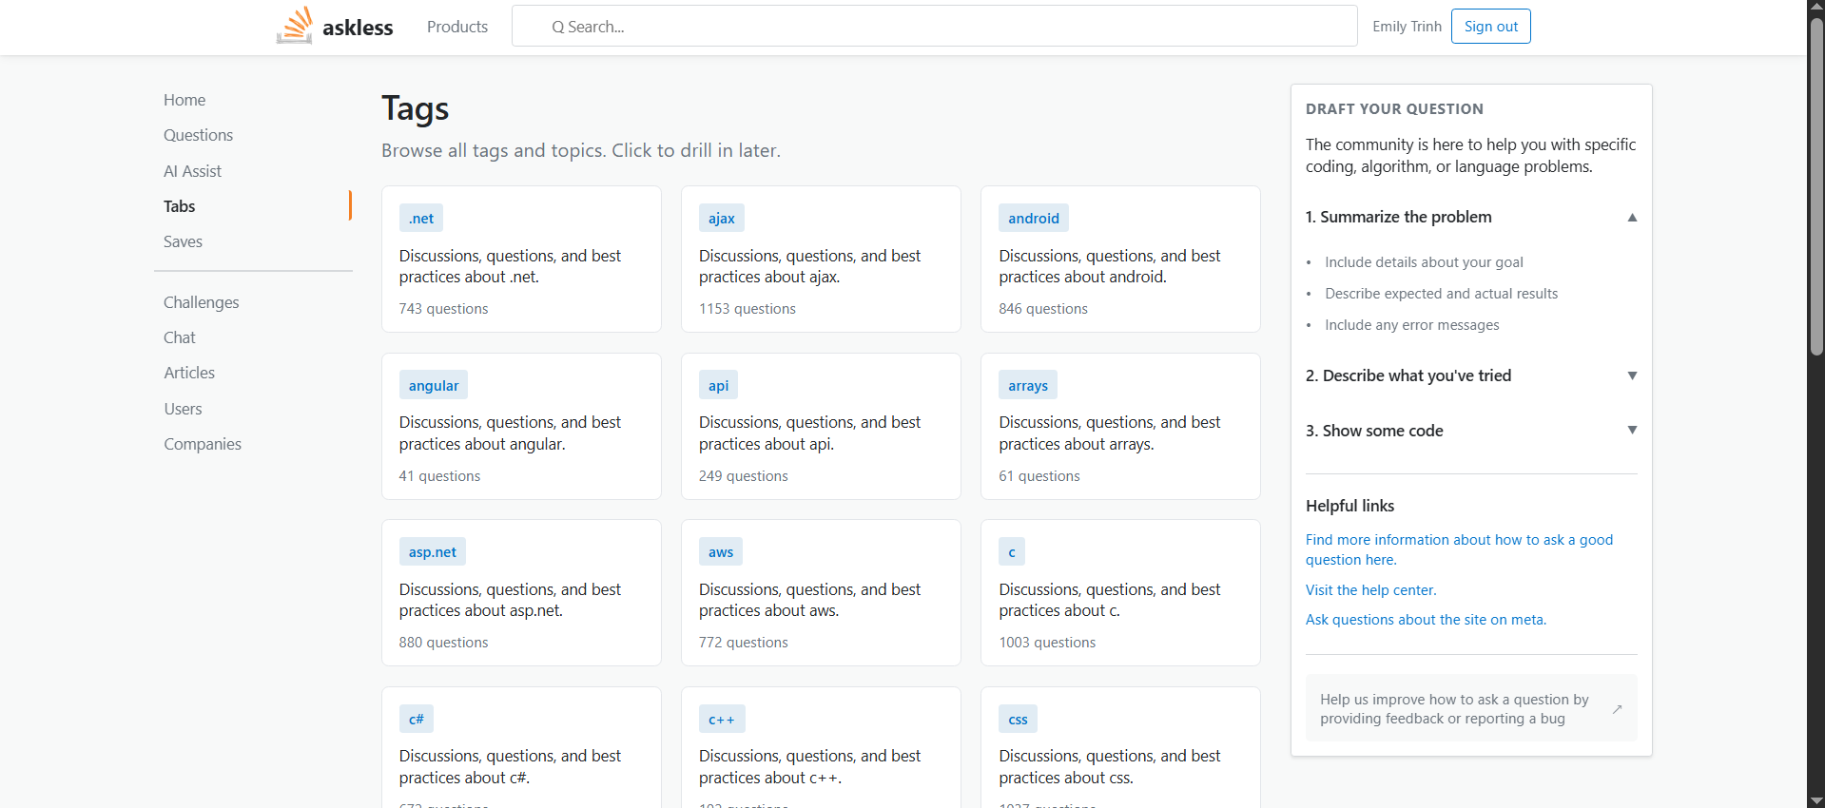Screen dimensions: 1825x808
Task: Open Ask questions about the site on meta link
Action: pos(1426,620)
